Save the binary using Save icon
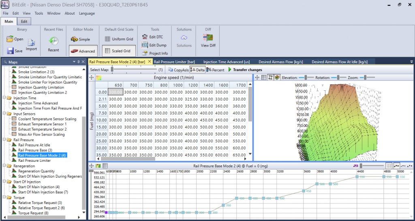Screen dimensions: 415x221 [10, 51]
